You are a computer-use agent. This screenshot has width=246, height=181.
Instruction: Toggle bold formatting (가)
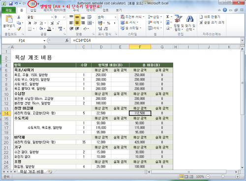point(30,23)
